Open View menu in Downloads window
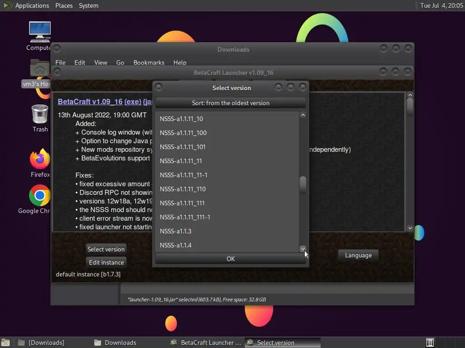 100,63
